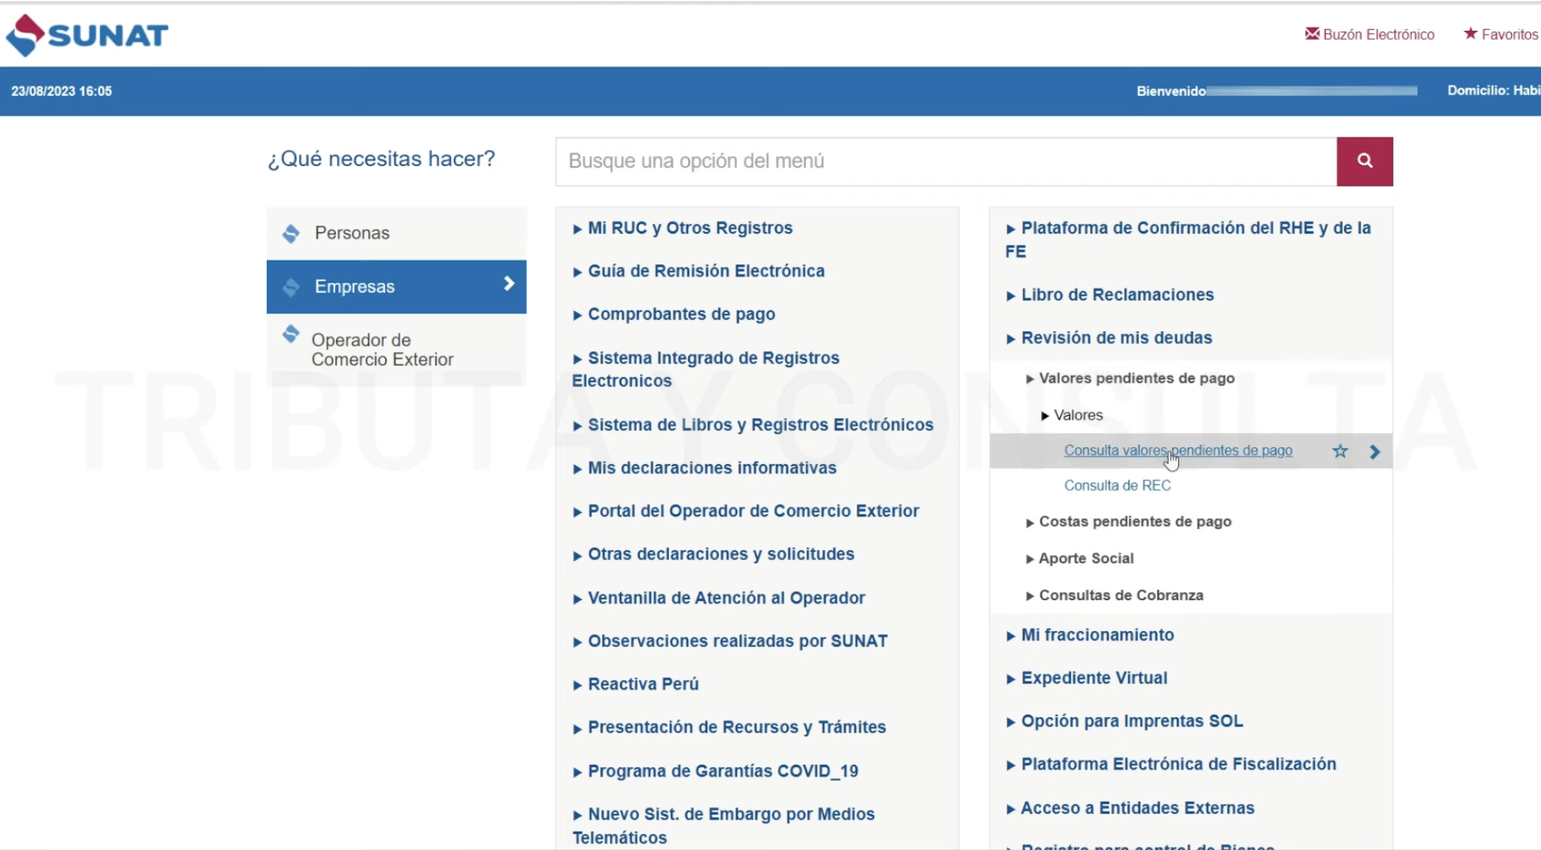Open Consulta valores pendientes de pago
The width and height of the screenshot is (1541, 850).
click(x=1177, y=450)
